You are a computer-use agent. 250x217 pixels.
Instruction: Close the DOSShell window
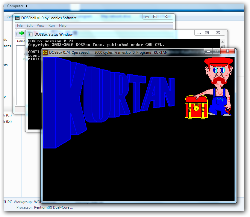point(166,17)
